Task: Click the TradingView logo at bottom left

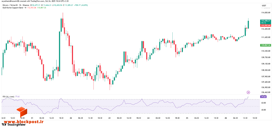Action: click(x=13, y=124)
